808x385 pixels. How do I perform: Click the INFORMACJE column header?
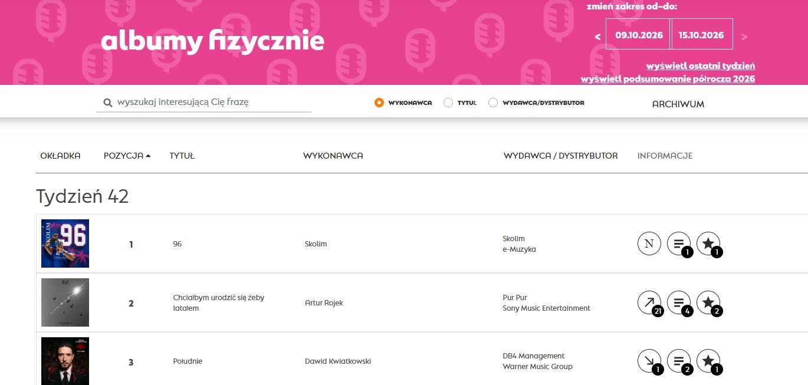tap(665, 156)
